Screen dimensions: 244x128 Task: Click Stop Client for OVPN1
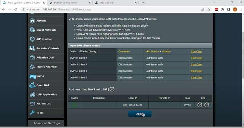pyautogui.click(x=197, y=51)
